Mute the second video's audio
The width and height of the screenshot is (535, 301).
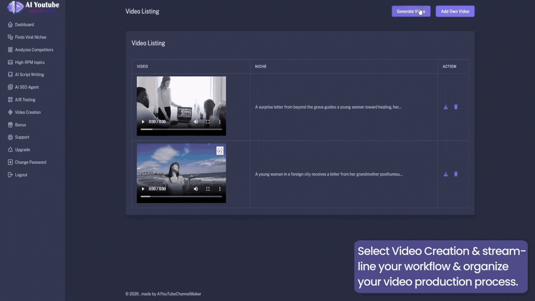coord(196,189)
